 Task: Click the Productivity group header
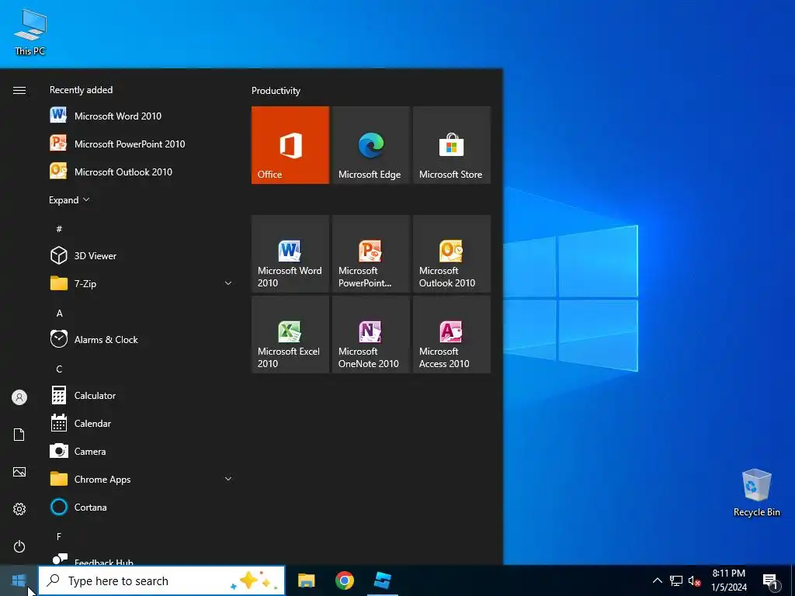[x=276, y=91]
